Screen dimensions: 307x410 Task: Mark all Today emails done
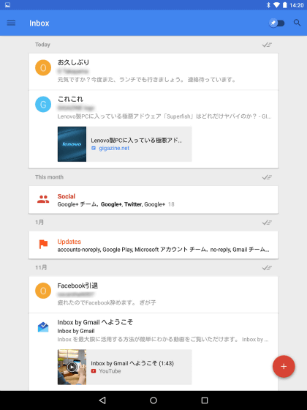click(x=267, y=45)
